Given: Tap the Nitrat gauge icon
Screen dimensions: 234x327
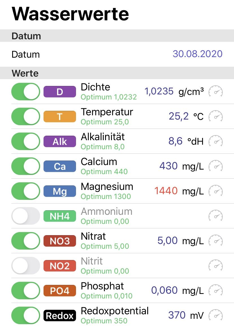Looking at the screenshot, I should (216, 241).
